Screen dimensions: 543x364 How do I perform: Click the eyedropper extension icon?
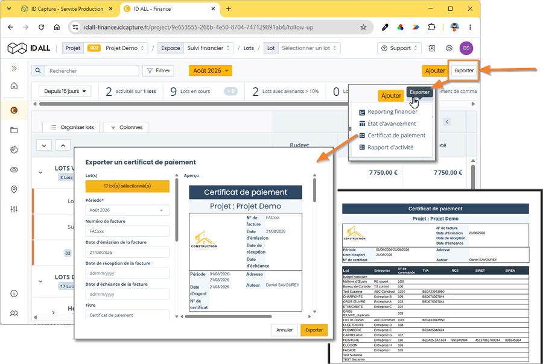click(385, 27)
